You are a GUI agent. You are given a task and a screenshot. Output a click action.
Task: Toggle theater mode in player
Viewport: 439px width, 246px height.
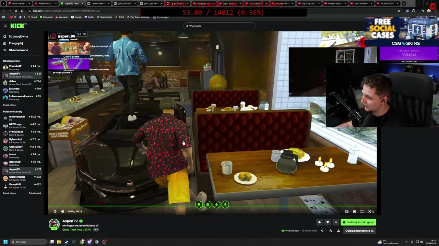(354, 211)
